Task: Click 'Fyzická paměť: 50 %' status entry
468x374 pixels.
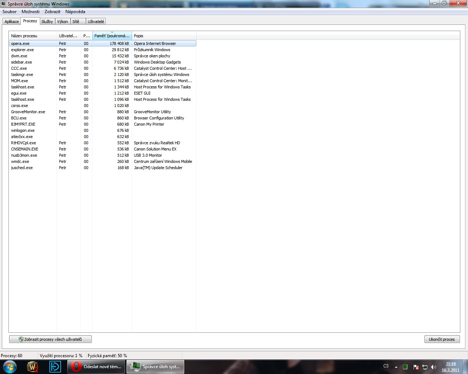Action: [107, 356]
